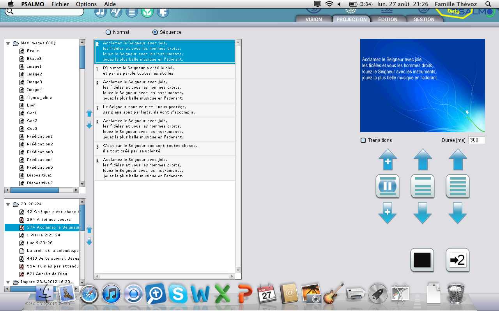
Task: Select 'Prédication3' image
Action: click(39, 152)
